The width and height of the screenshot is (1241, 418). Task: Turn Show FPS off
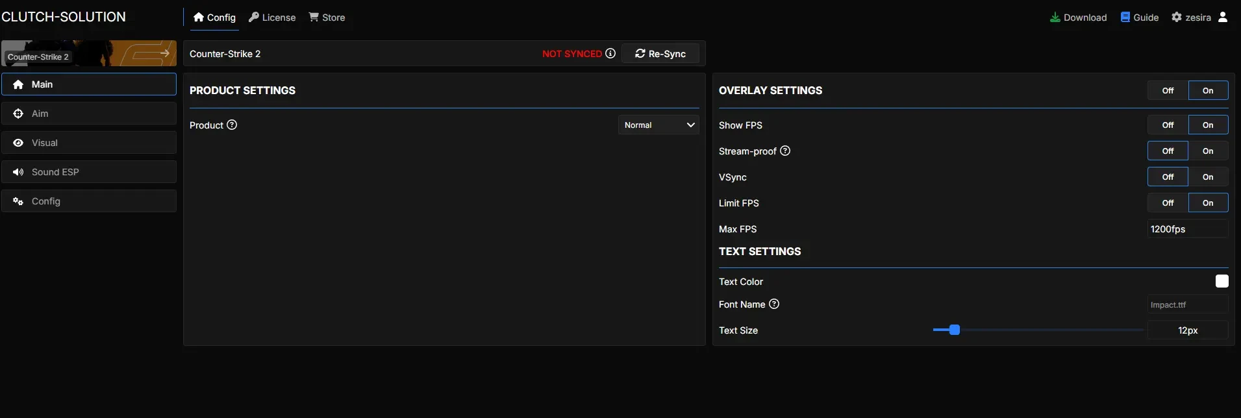coord(1168,125)
